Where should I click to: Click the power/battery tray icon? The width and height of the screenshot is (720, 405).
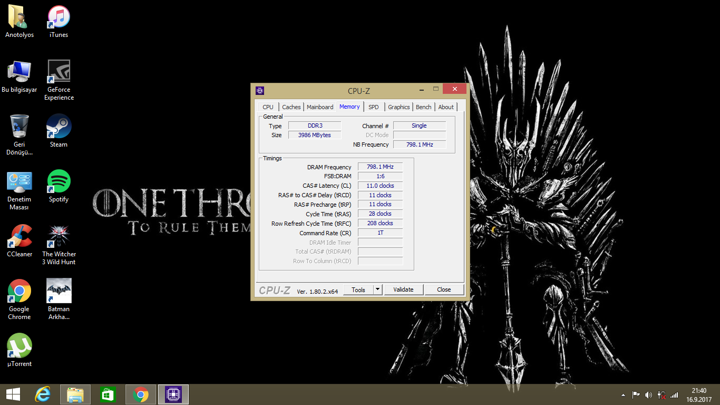(x=661, y=395)
